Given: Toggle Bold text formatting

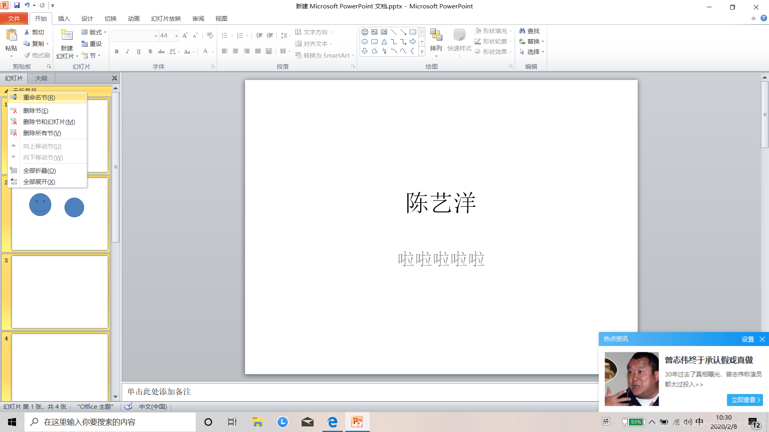Looking at the screenshot, I should [117, 52].
